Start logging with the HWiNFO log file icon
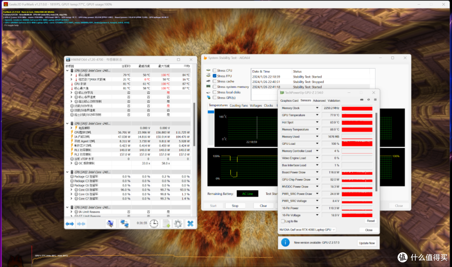This screenshot has height=267, width=452. pyautogui.click(x=166, y=223)
